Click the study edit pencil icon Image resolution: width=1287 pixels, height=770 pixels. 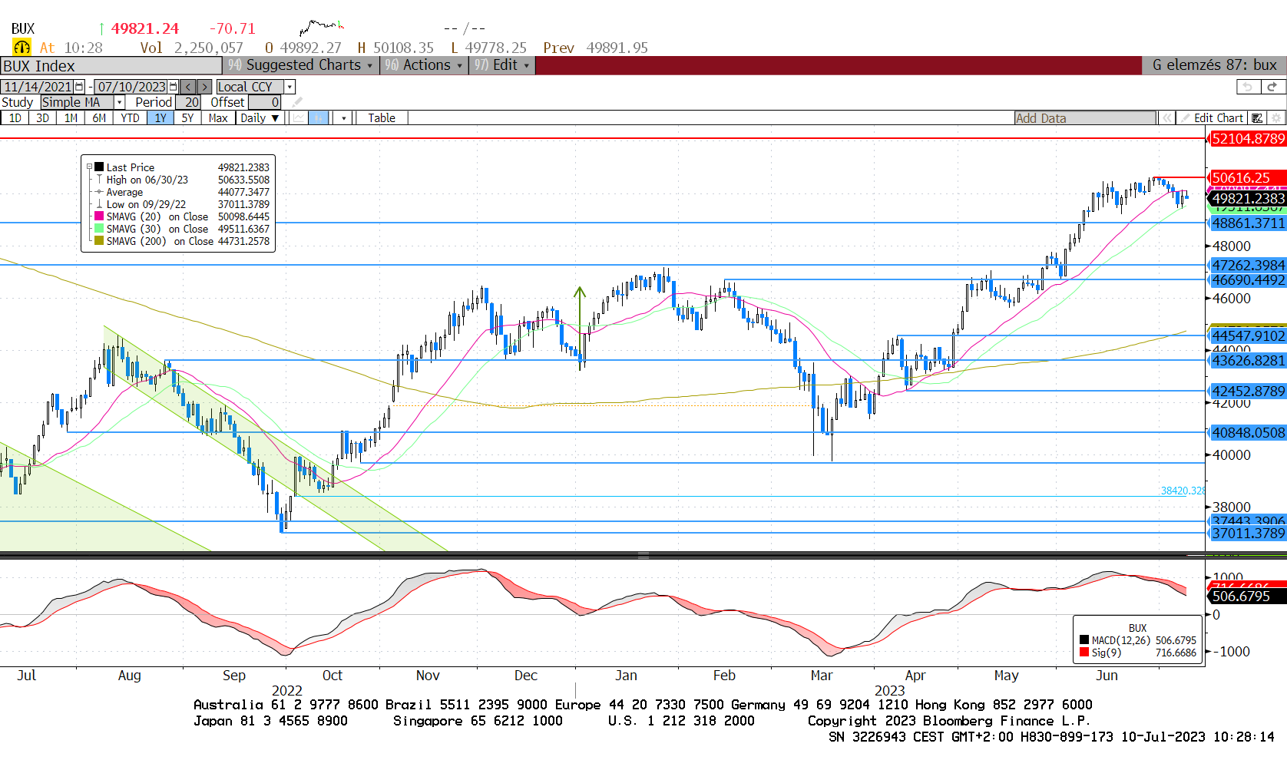(x=297, y=102)
